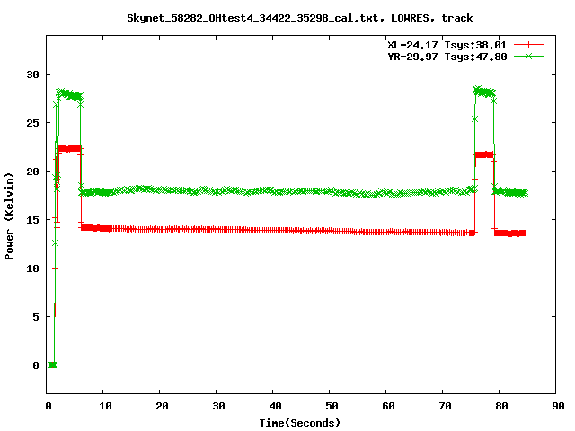This screenshot has width=575, height=431.
Task: Click x-axis tick label 10
Action: tap(106, 406)
